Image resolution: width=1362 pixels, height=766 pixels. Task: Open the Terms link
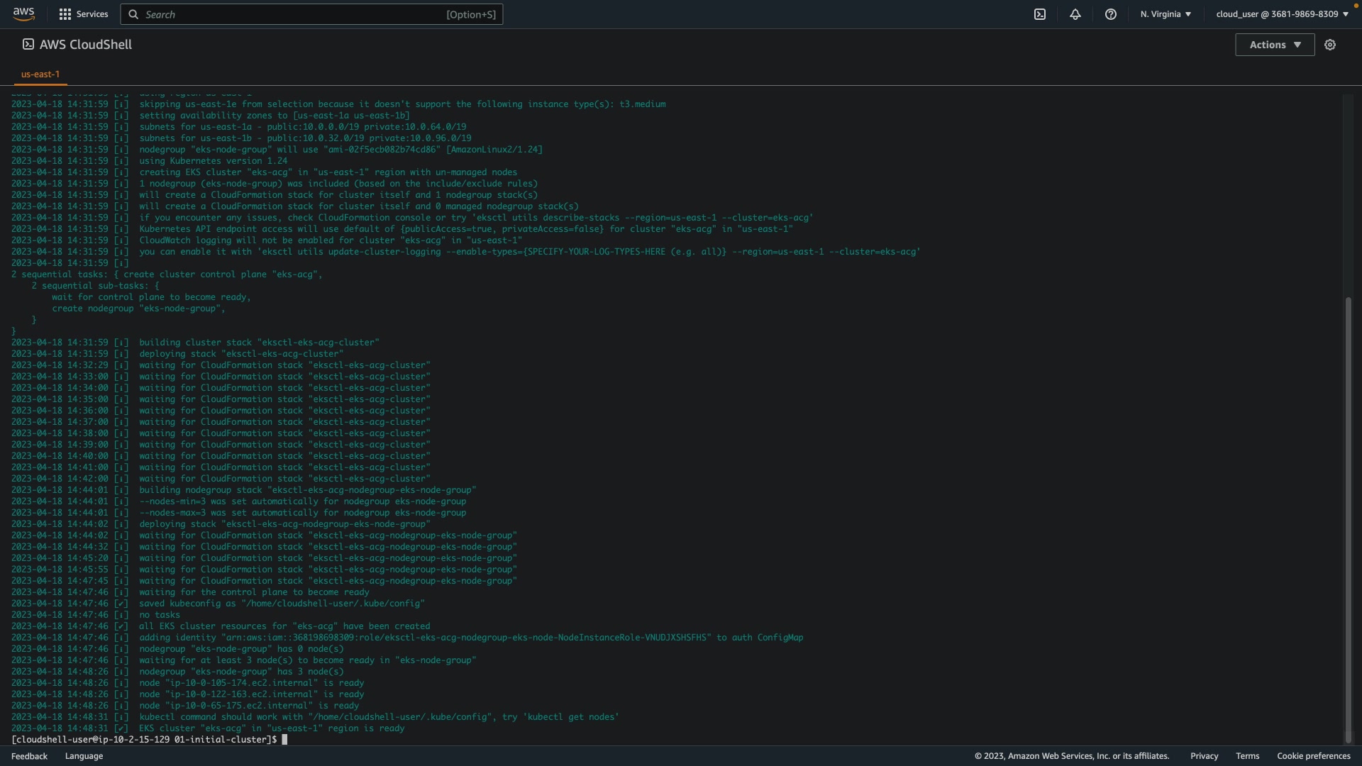[1247, 756]
